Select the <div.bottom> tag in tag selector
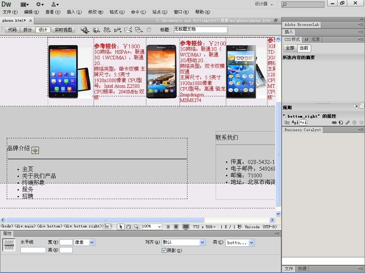This screenshot has height=273, width=365. click(50, 226)
